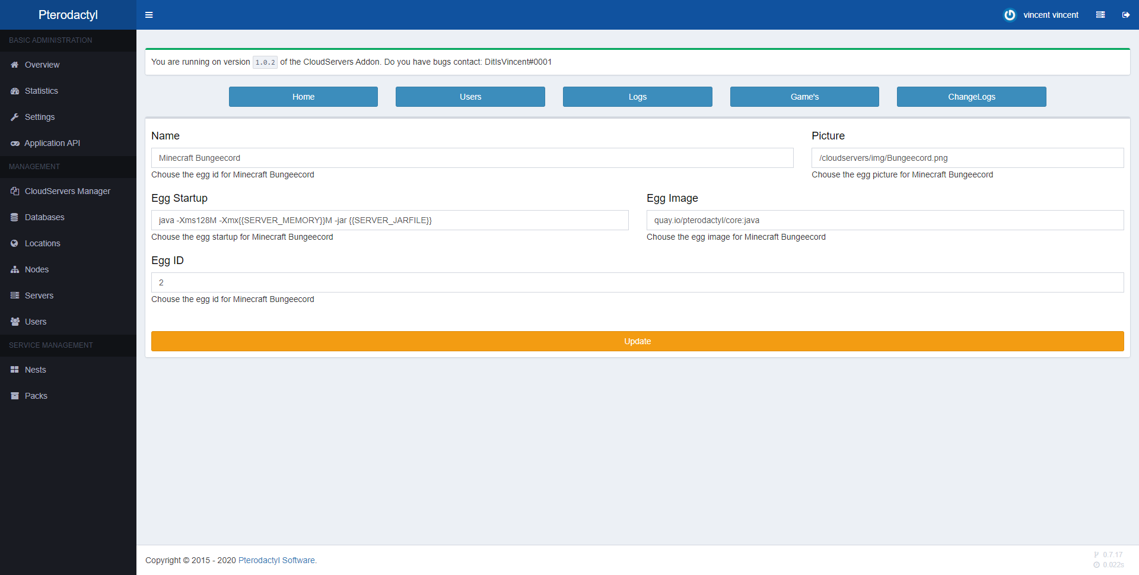The height and width of the screenshot is (575, 1139).
Task: Open Application API in the sidebar
Action: [52, 143]
